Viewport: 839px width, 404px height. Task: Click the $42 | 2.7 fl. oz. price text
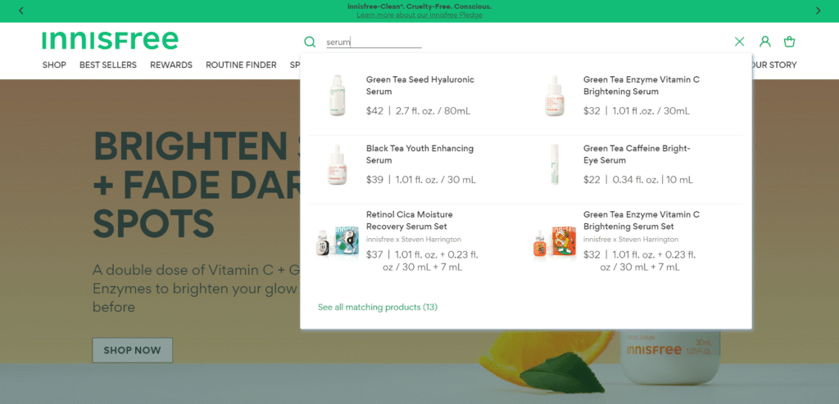[419, 111]
